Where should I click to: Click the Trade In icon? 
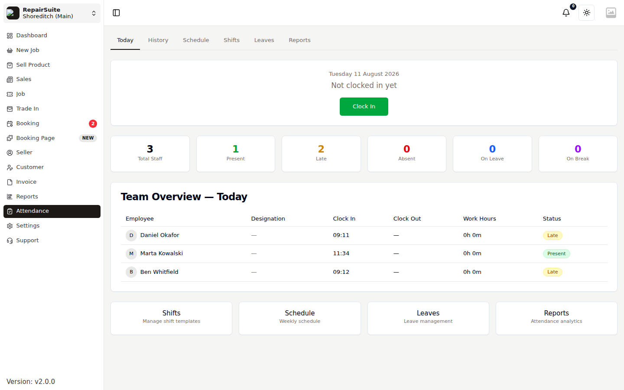click(x=10, y=109)
